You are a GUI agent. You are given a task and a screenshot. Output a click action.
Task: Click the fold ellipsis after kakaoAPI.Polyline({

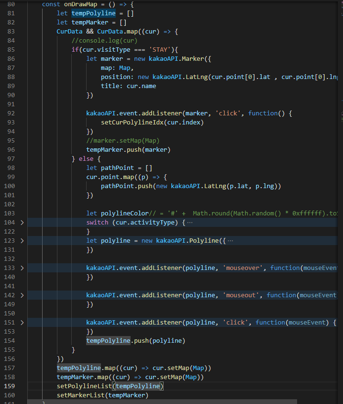tap(231, 241)
